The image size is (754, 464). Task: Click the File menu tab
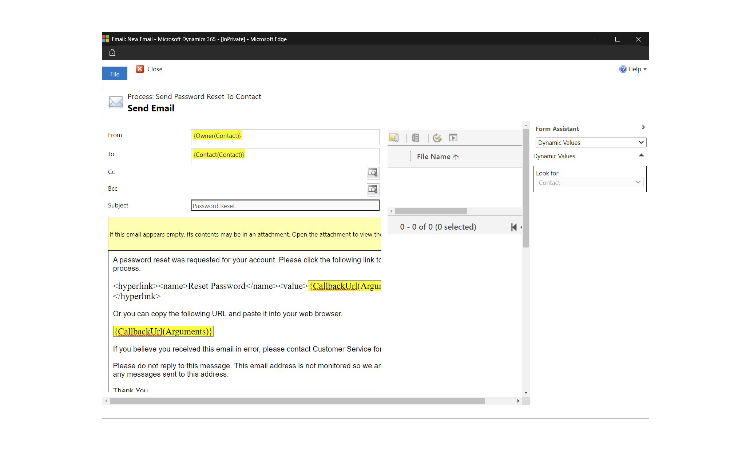115,74
